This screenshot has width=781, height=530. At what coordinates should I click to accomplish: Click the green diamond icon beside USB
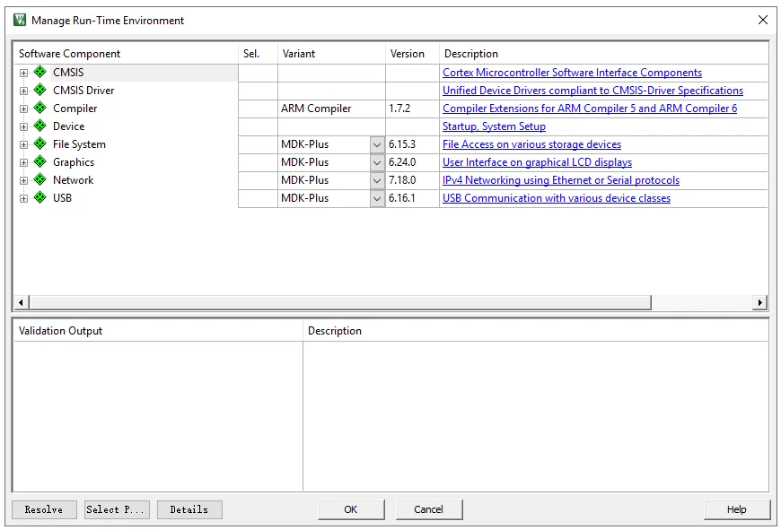pos(39,197)
